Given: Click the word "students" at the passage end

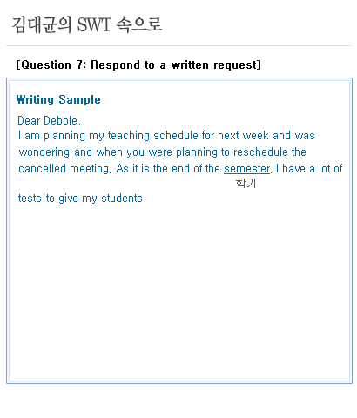Looking at the screenshot, I should pos(122,199).
